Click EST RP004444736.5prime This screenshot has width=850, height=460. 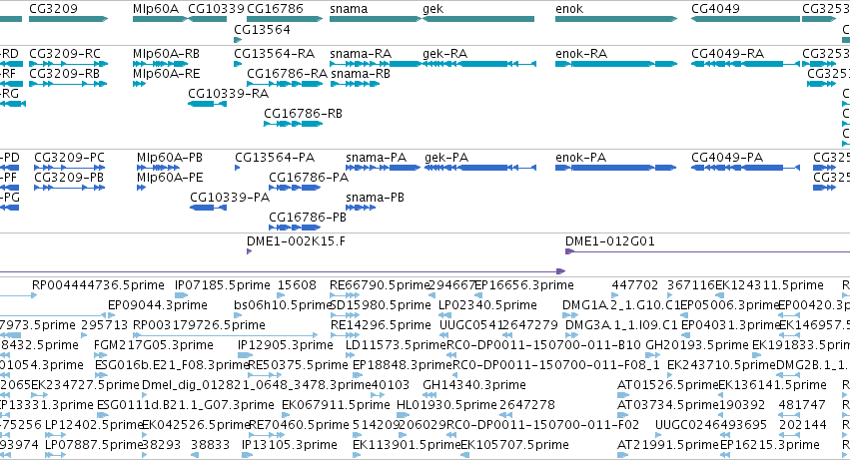click(x=98, y=285)
